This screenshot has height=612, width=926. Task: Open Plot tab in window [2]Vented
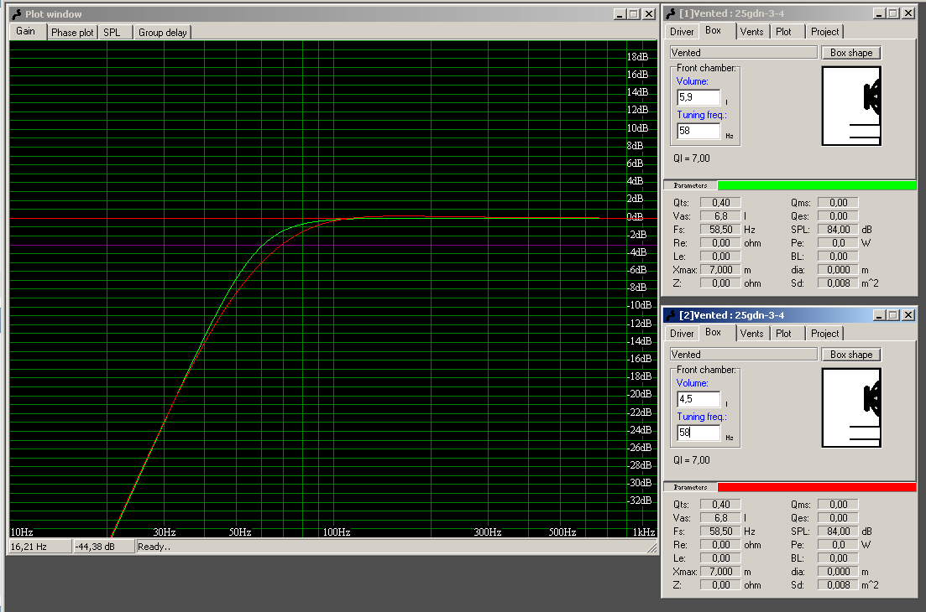point(786,334)
